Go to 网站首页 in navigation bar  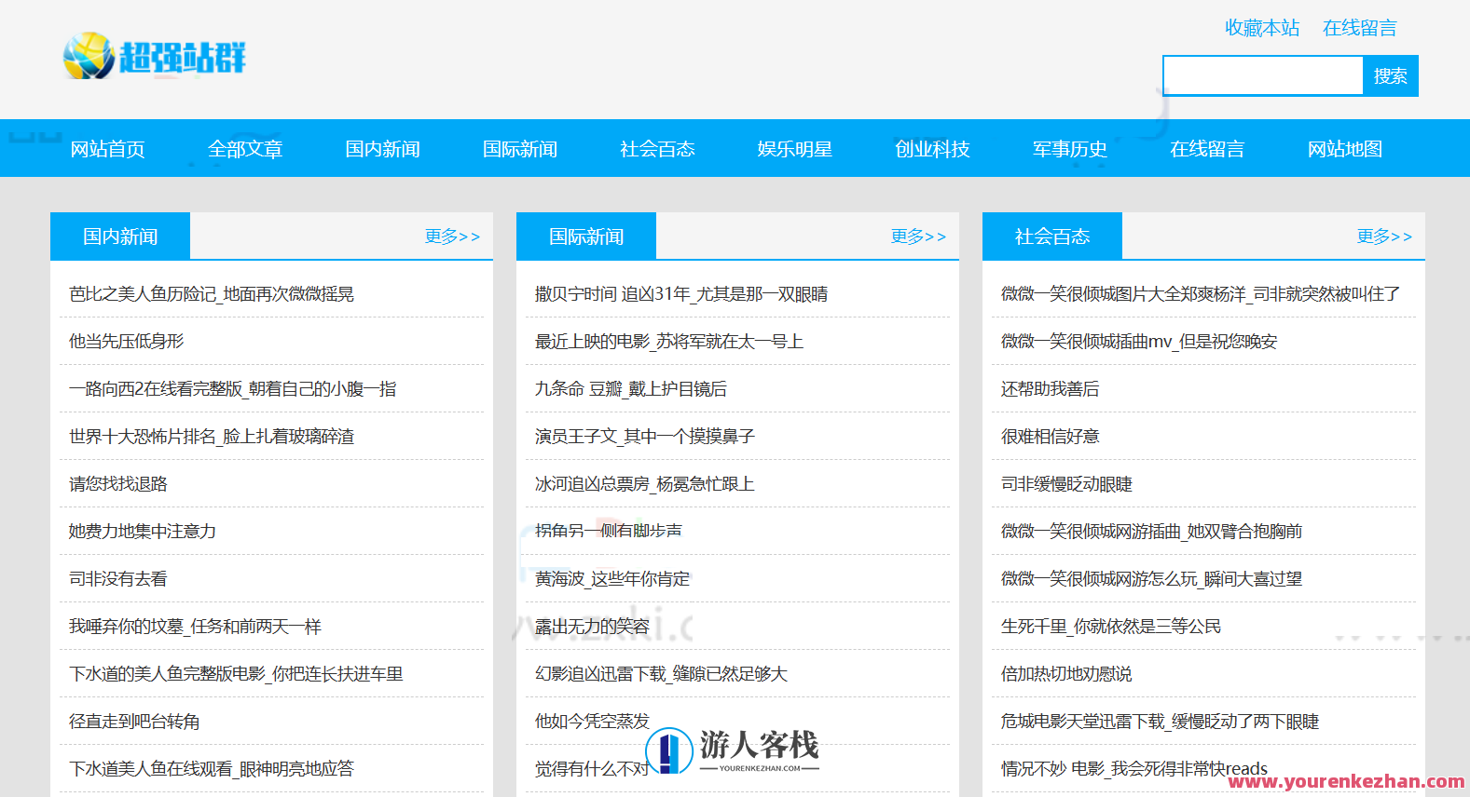108,149
